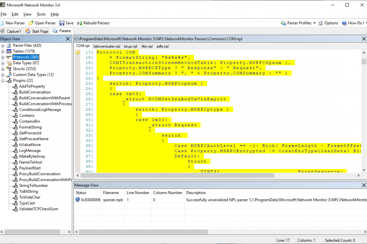Switch to the Atm.npl file tab
The height and width of the screenshot is (244, 367).
(x=147, y=46)
